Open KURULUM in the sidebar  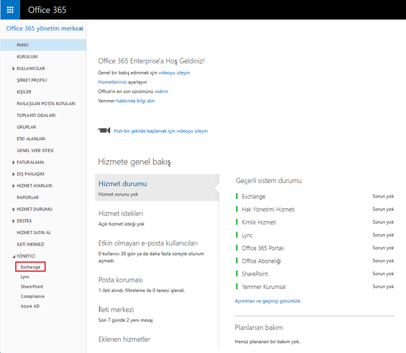click(27, 57)
